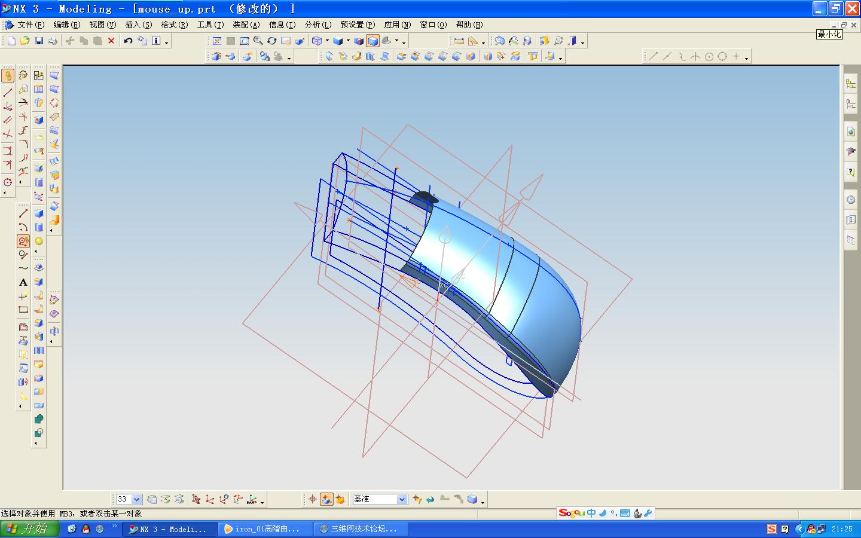Select the Zoom window icon
The width and height of the screenshot is (861, 538).
(x=245, y=41)
